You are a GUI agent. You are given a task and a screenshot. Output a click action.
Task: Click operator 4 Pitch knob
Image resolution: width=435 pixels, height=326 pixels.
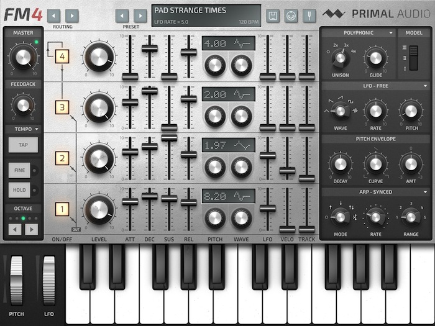pos(215,65)
